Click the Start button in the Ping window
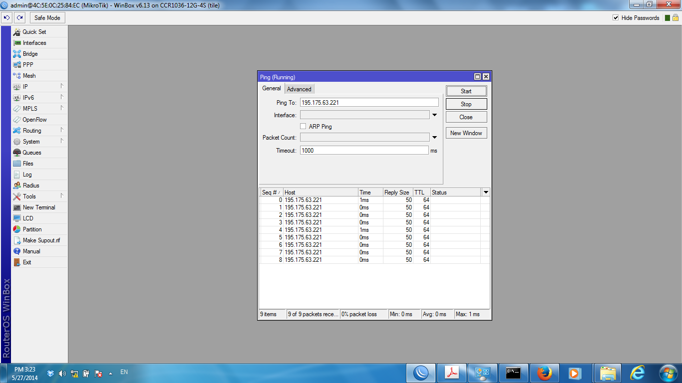 (466, 91)
